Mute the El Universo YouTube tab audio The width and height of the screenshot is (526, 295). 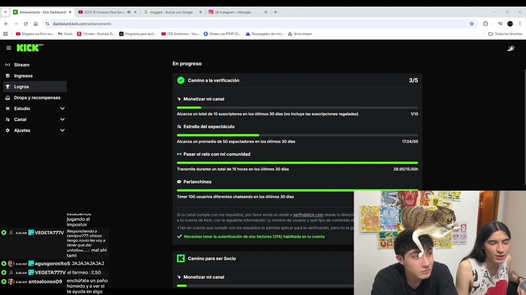tap(129, 12)
